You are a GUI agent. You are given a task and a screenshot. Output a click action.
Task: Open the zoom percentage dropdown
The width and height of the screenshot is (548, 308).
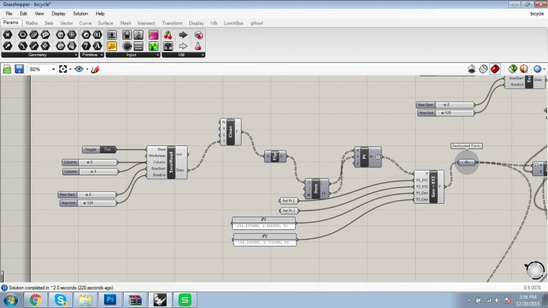coord(53,69)
